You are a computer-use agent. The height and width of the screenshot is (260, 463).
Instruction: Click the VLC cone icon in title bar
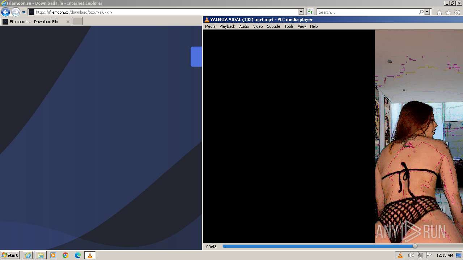(x=207, y=19)
